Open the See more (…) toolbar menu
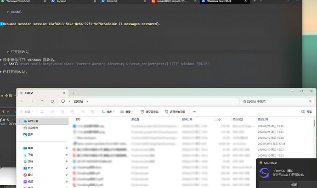 194,111
